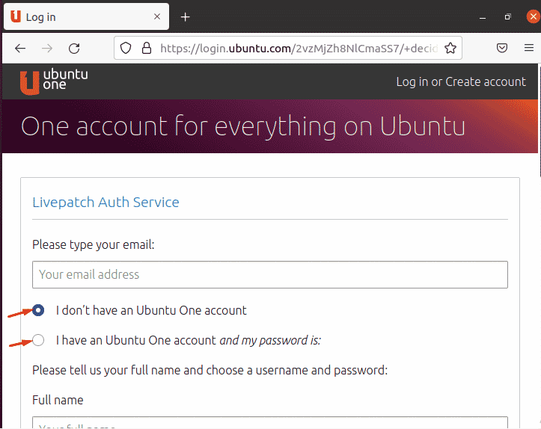Select the Log in tab
The width and height of the screenshot is (541, 429).
point(86,16)
